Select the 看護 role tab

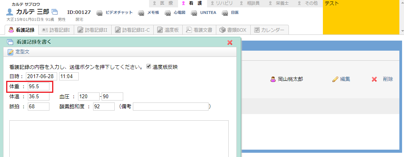point(192,3)
